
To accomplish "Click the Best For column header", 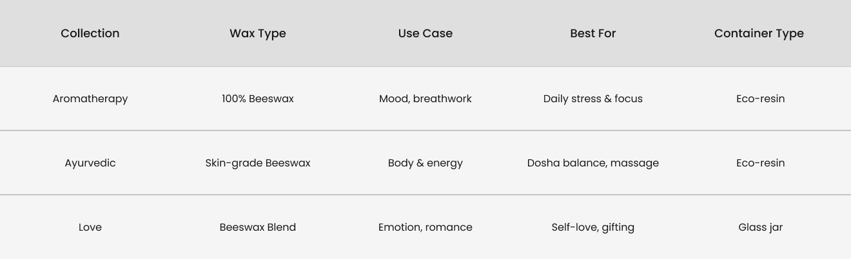I will pyautogui.click(x=593, y=33).
